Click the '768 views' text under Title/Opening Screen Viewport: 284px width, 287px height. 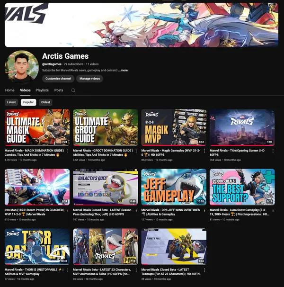[215, 160]
